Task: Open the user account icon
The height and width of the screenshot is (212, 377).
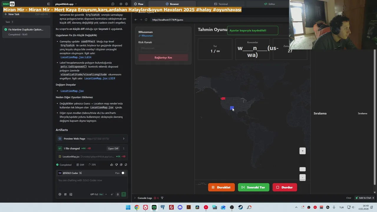Action: pos(126,4)
